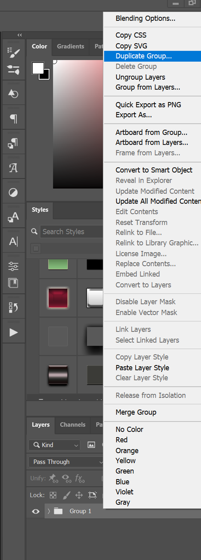This screenshot has height=560, width=201.
Task: Set layer color label to Yellow
Action: [126, 460]
